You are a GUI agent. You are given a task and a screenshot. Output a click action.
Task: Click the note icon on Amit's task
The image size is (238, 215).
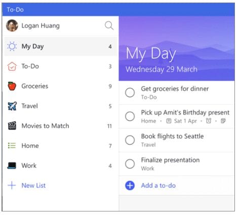point(223,121)
